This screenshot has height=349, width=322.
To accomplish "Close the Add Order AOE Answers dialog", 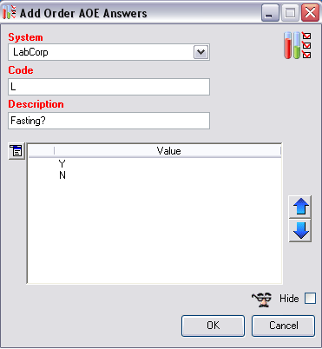I will point(310,13).
